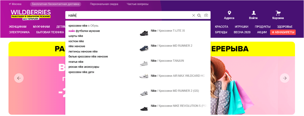Open the Женщинам category menu

click(x=18, y=27)
